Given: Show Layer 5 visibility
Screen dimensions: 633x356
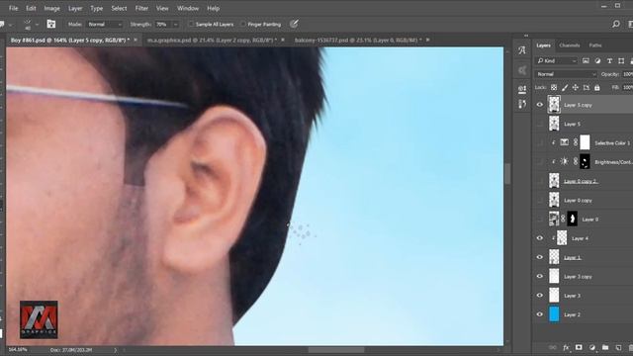Looking at the screenshot, I should click(540, 124).
